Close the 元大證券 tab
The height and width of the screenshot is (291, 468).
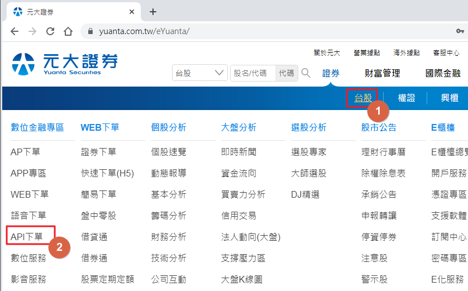pyautogui.click(x=132, y=12)
